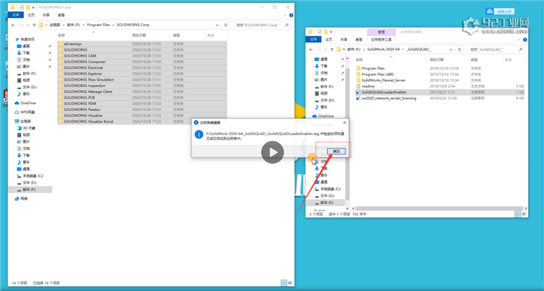Screen dimensions: 544x291
Task: Play the video with the center play button
Action: tap(272, 152)
